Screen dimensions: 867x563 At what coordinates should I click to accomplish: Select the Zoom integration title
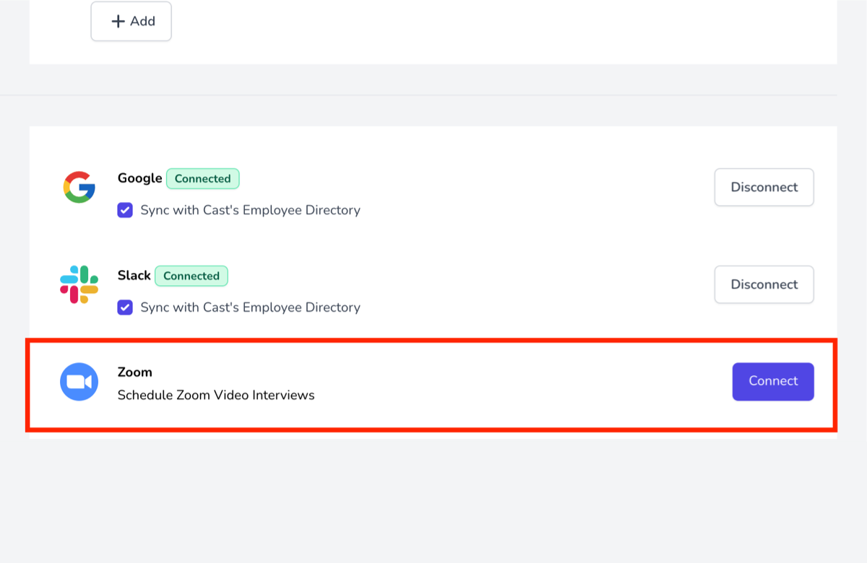135,372
